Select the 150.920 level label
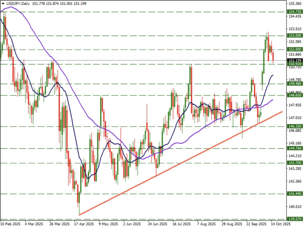Screen dimensions: 304x227 295,64
